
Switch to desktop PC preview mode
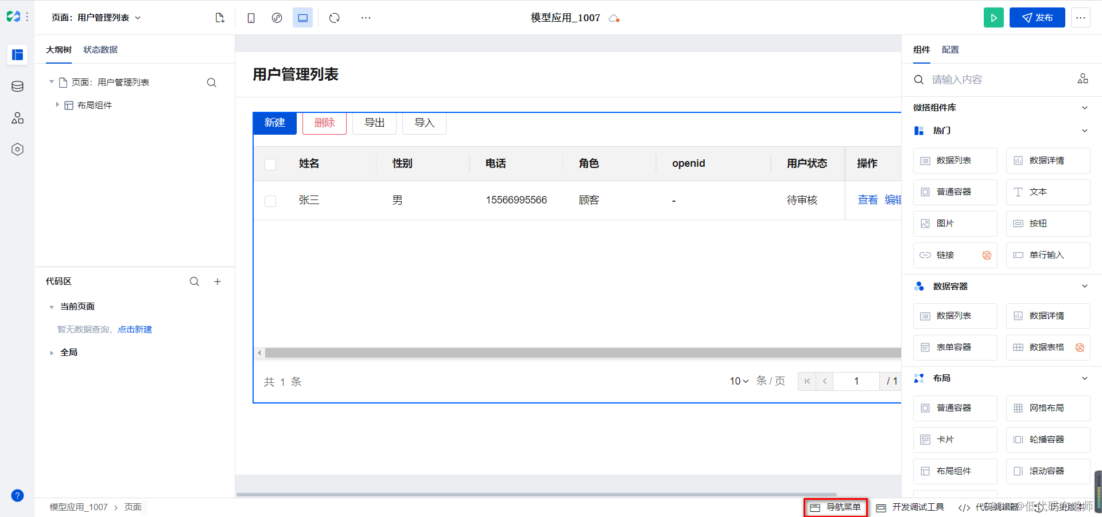click(302, 18)
